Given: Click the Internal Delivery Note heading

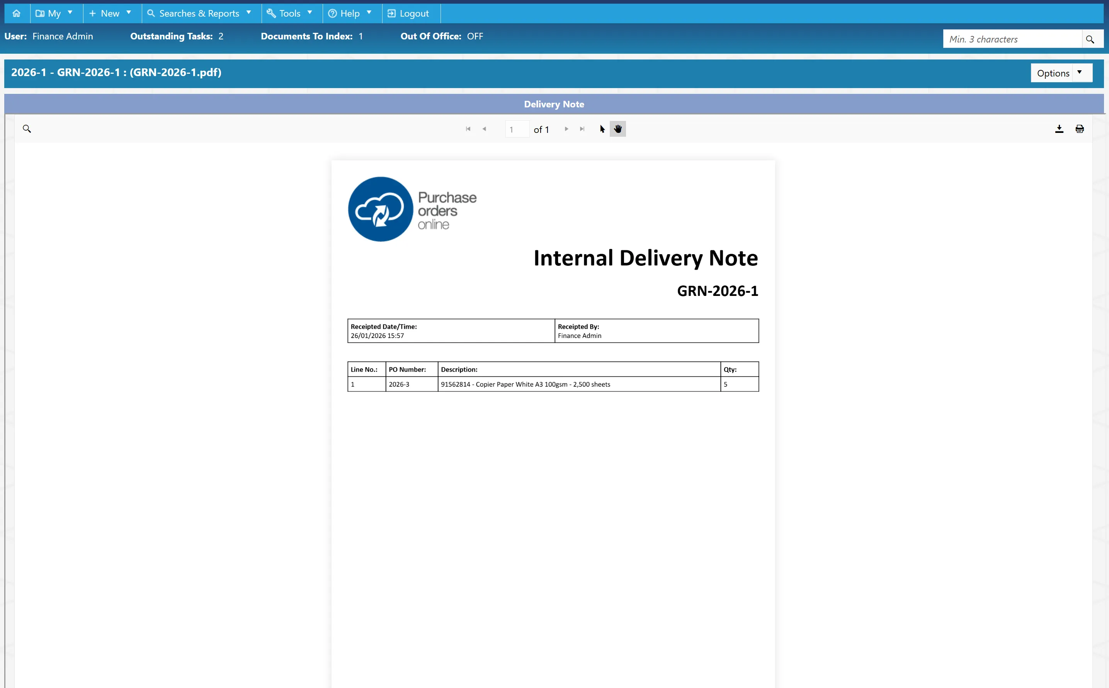Looking at the screenshot, I should point(645,258).
